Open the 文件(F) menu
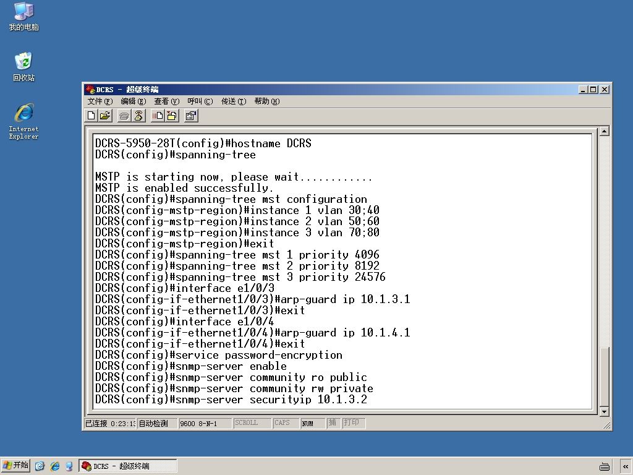633x475 pixels. [100, 101]
